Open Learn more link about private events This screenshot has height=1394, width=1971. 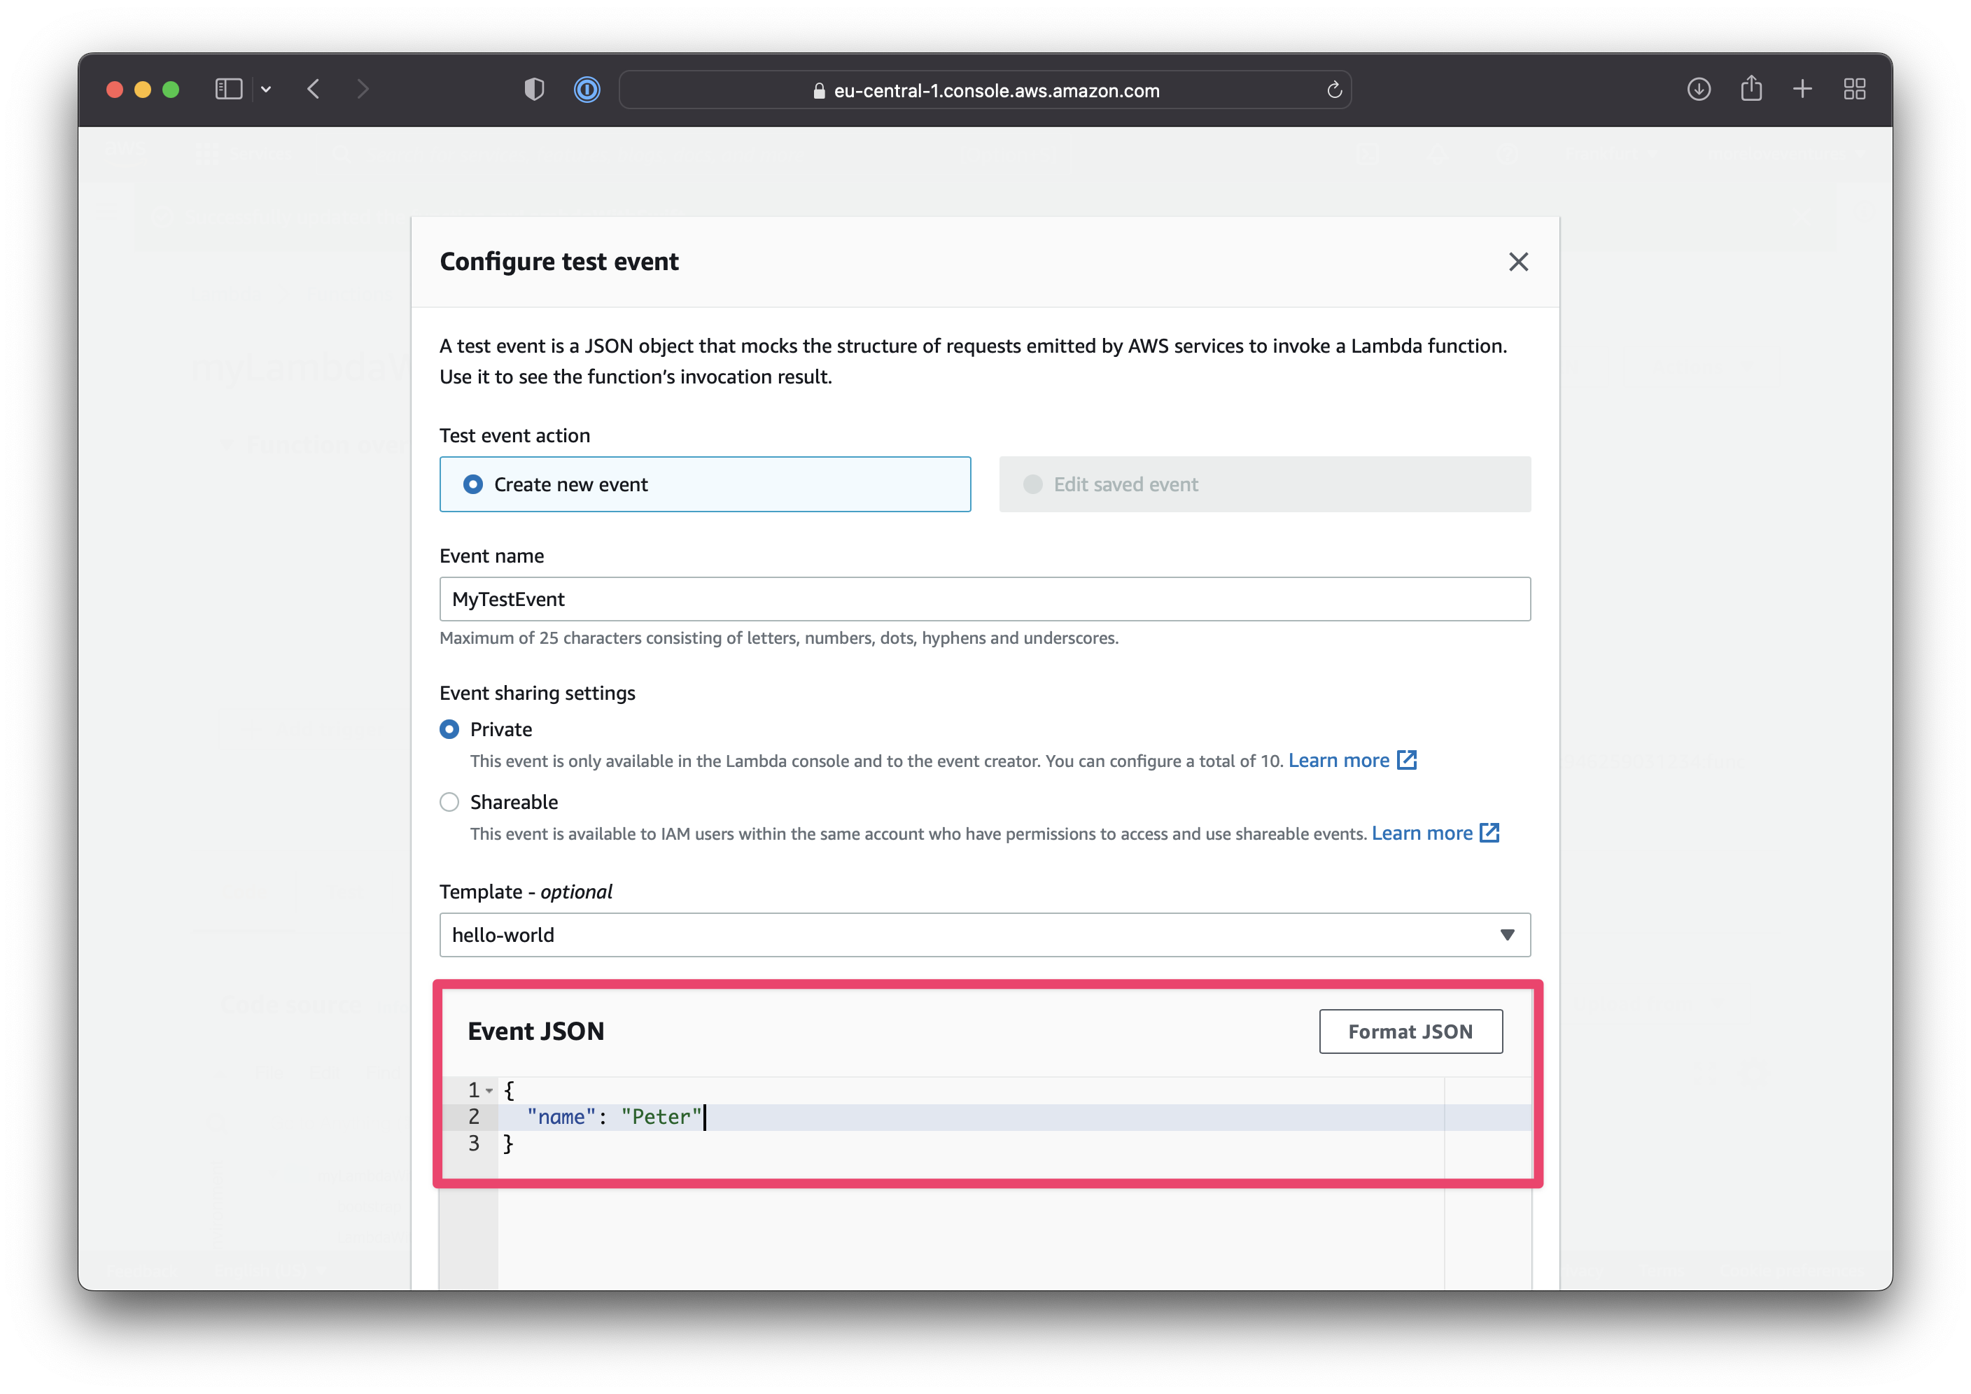click(x=1342, y=760)
